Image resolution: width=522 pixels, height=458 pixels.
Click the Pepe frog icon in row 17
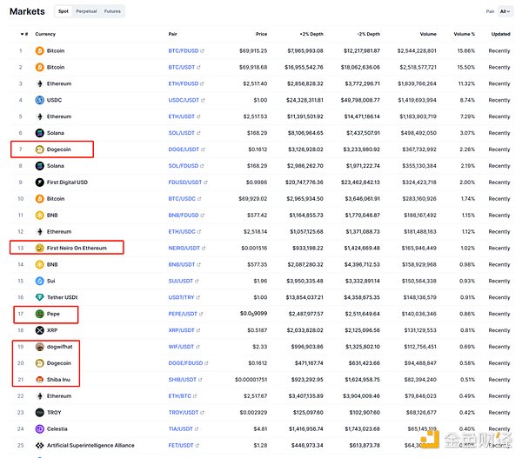(39, 314)
